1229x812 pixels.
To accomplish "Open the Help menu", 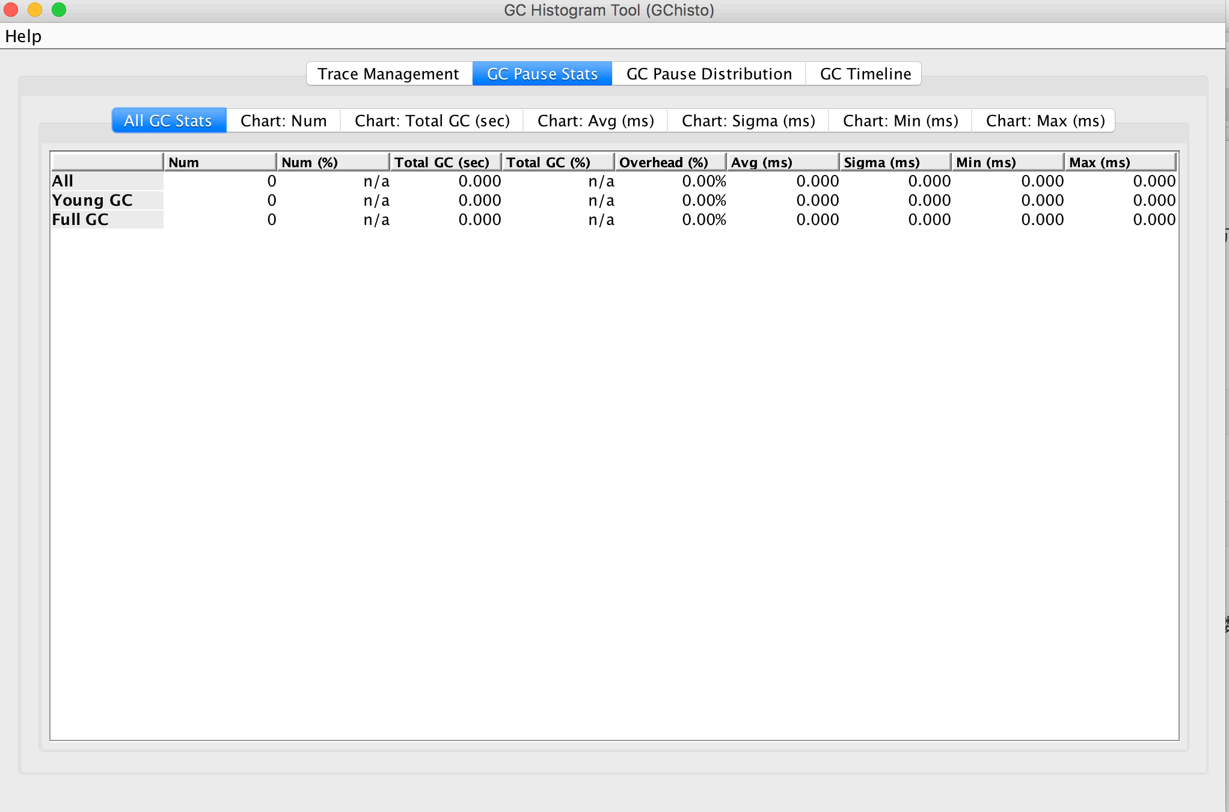I will click(x=23, y=37).
